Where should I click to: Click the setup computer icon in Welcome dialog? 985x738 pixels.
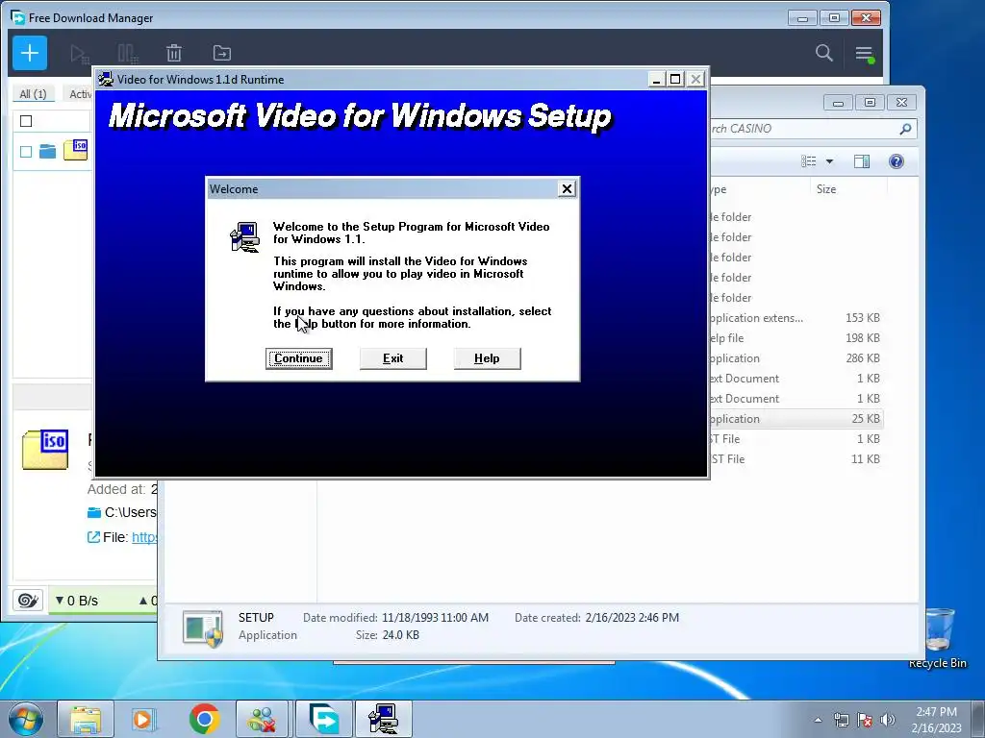point(245,237)
